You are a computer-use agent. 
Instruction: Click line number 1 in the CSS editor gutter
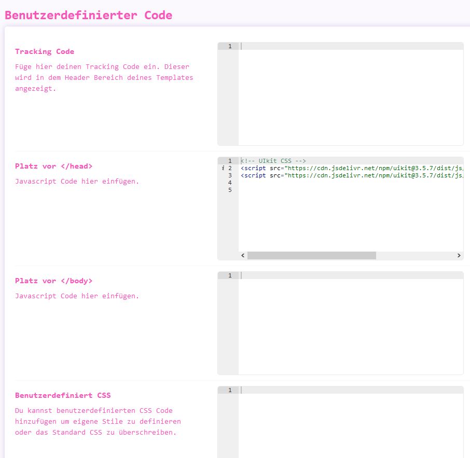tap(230, 390)
